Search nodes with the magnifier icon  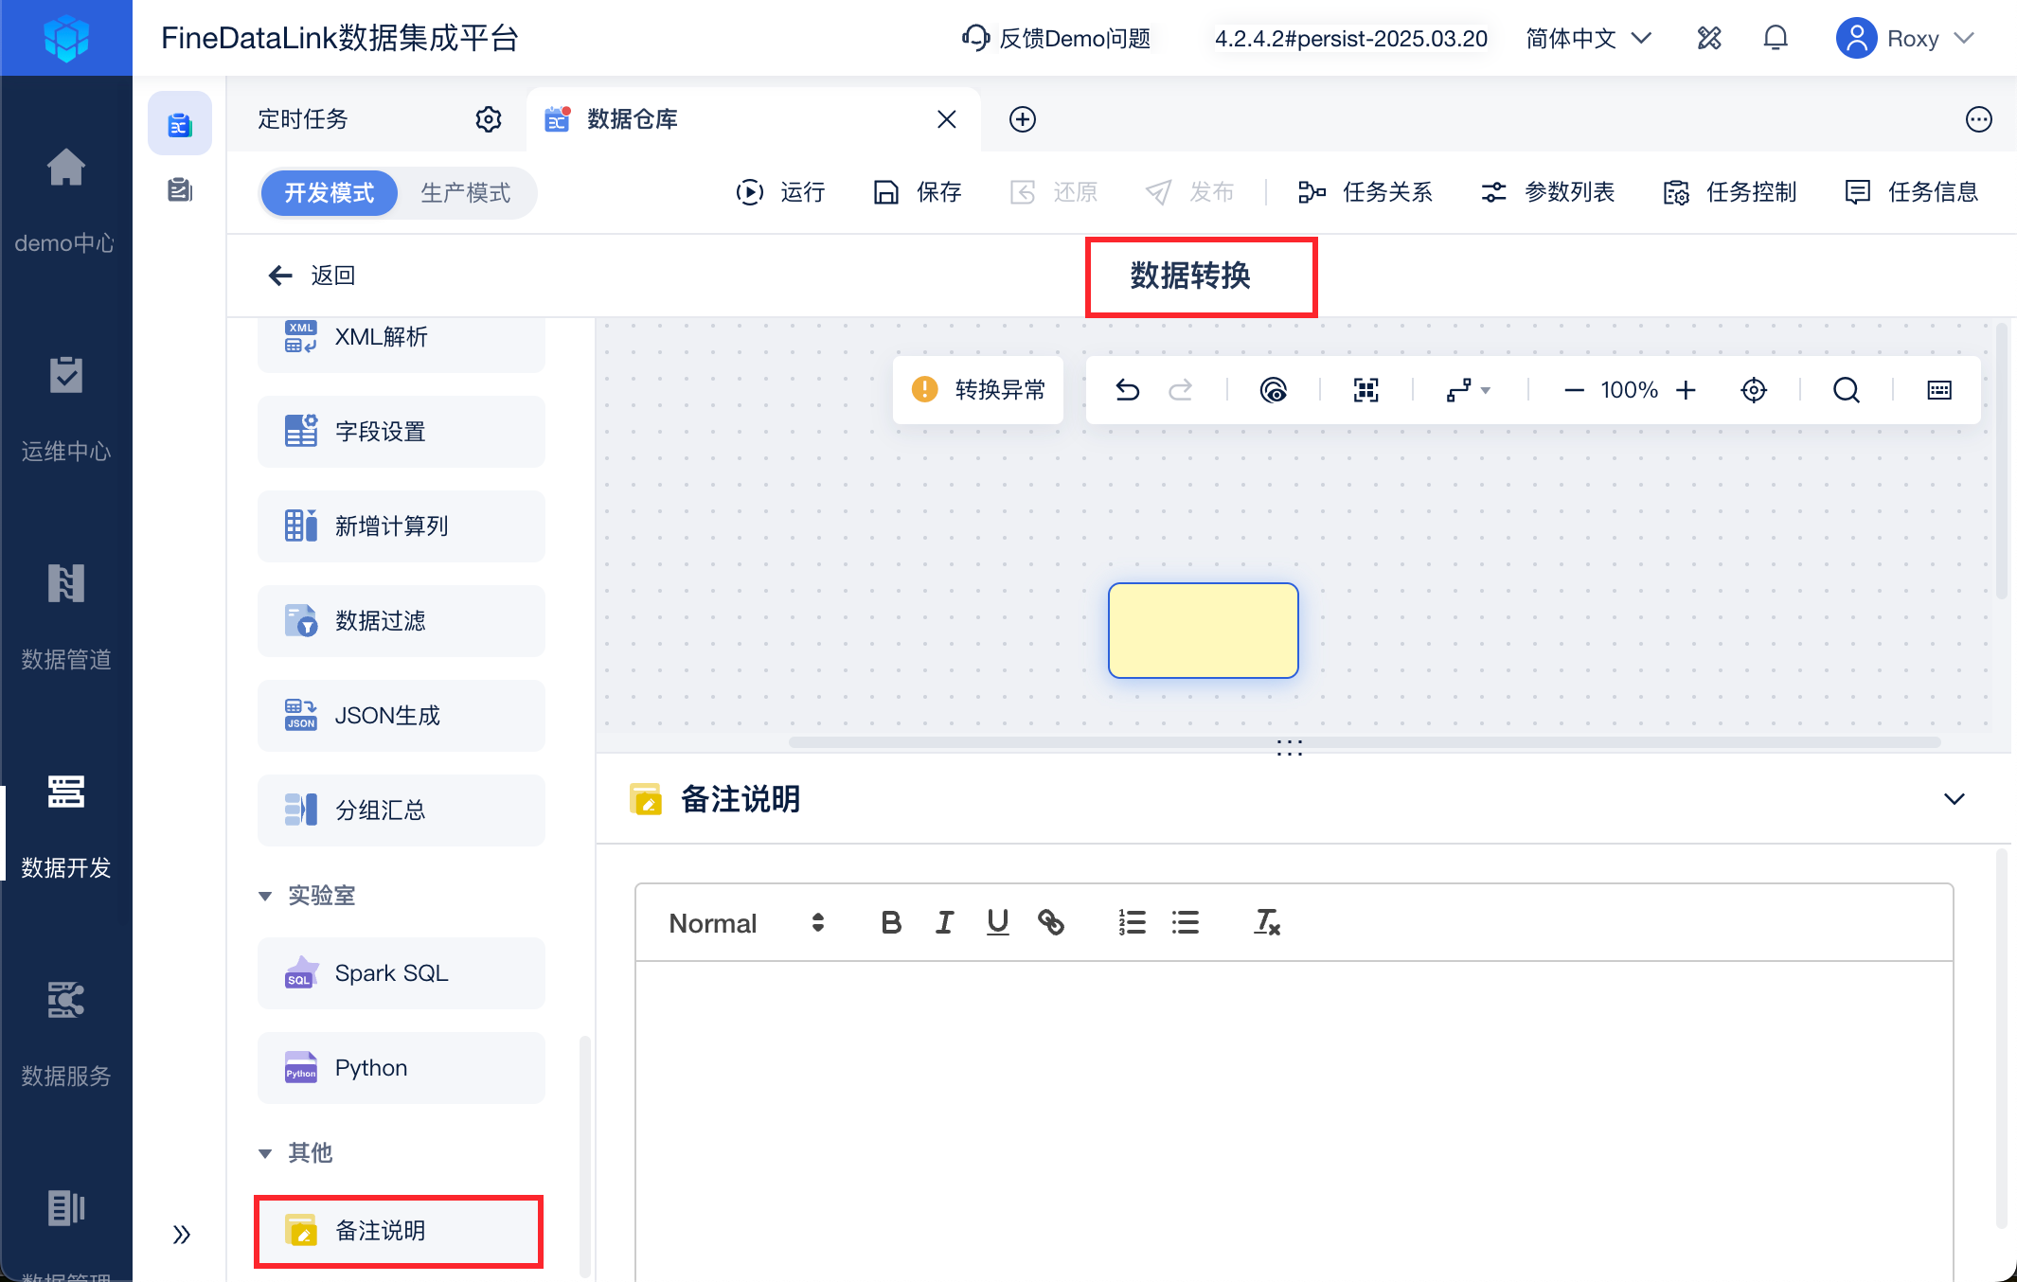[x=1847, y=390]
